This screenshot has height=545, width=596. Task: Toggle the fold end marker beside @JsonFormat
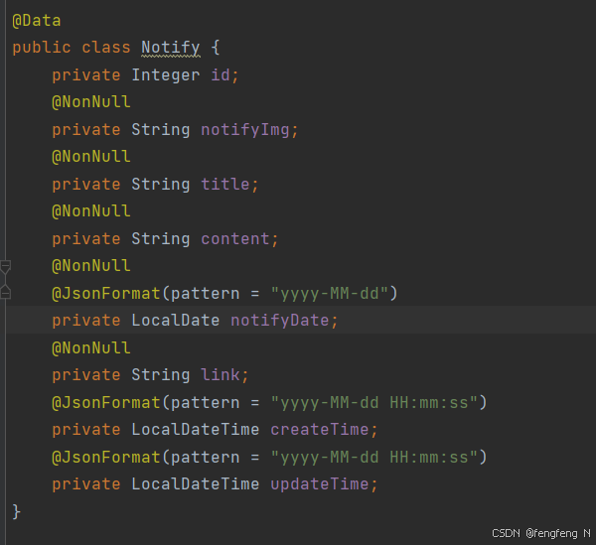point(5,292)
